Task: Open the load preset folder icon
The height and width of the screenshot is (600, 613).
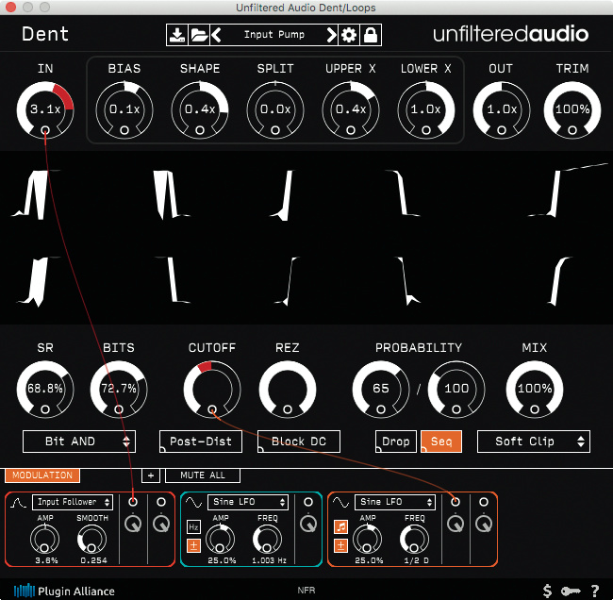Action: pyautogui.click(x=198, y=36)
